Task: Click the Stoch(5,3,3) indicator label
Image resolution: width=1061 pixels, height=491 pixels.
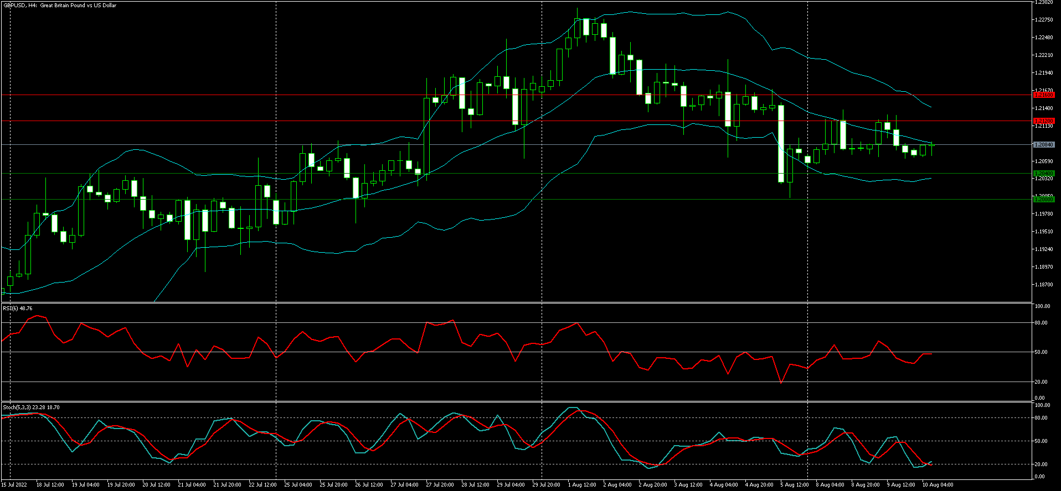Action: (x=32, y=407)
